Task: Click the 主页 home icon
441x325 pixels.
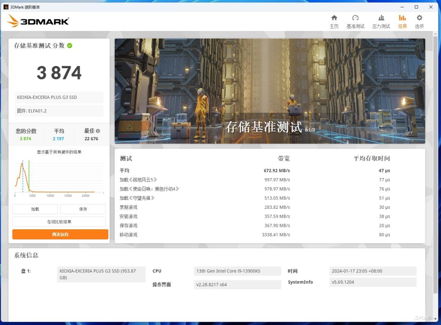Action: click(334, 21)
